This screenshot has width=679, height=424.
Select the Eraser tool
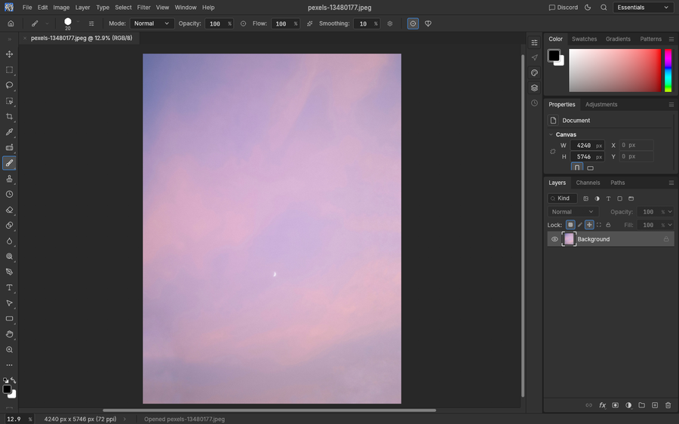tap(9, 210)
